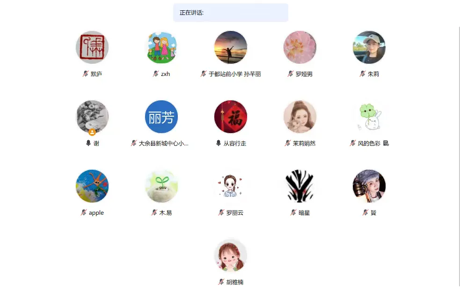
Task: Click the document icon after 风的色彩
Action: pyautogui.click(x=386, y=143)
